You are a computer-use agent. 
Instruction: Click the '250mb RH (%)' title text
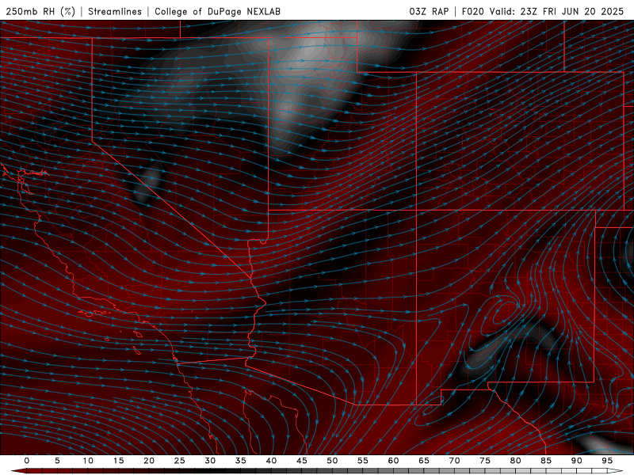point(40,11)
